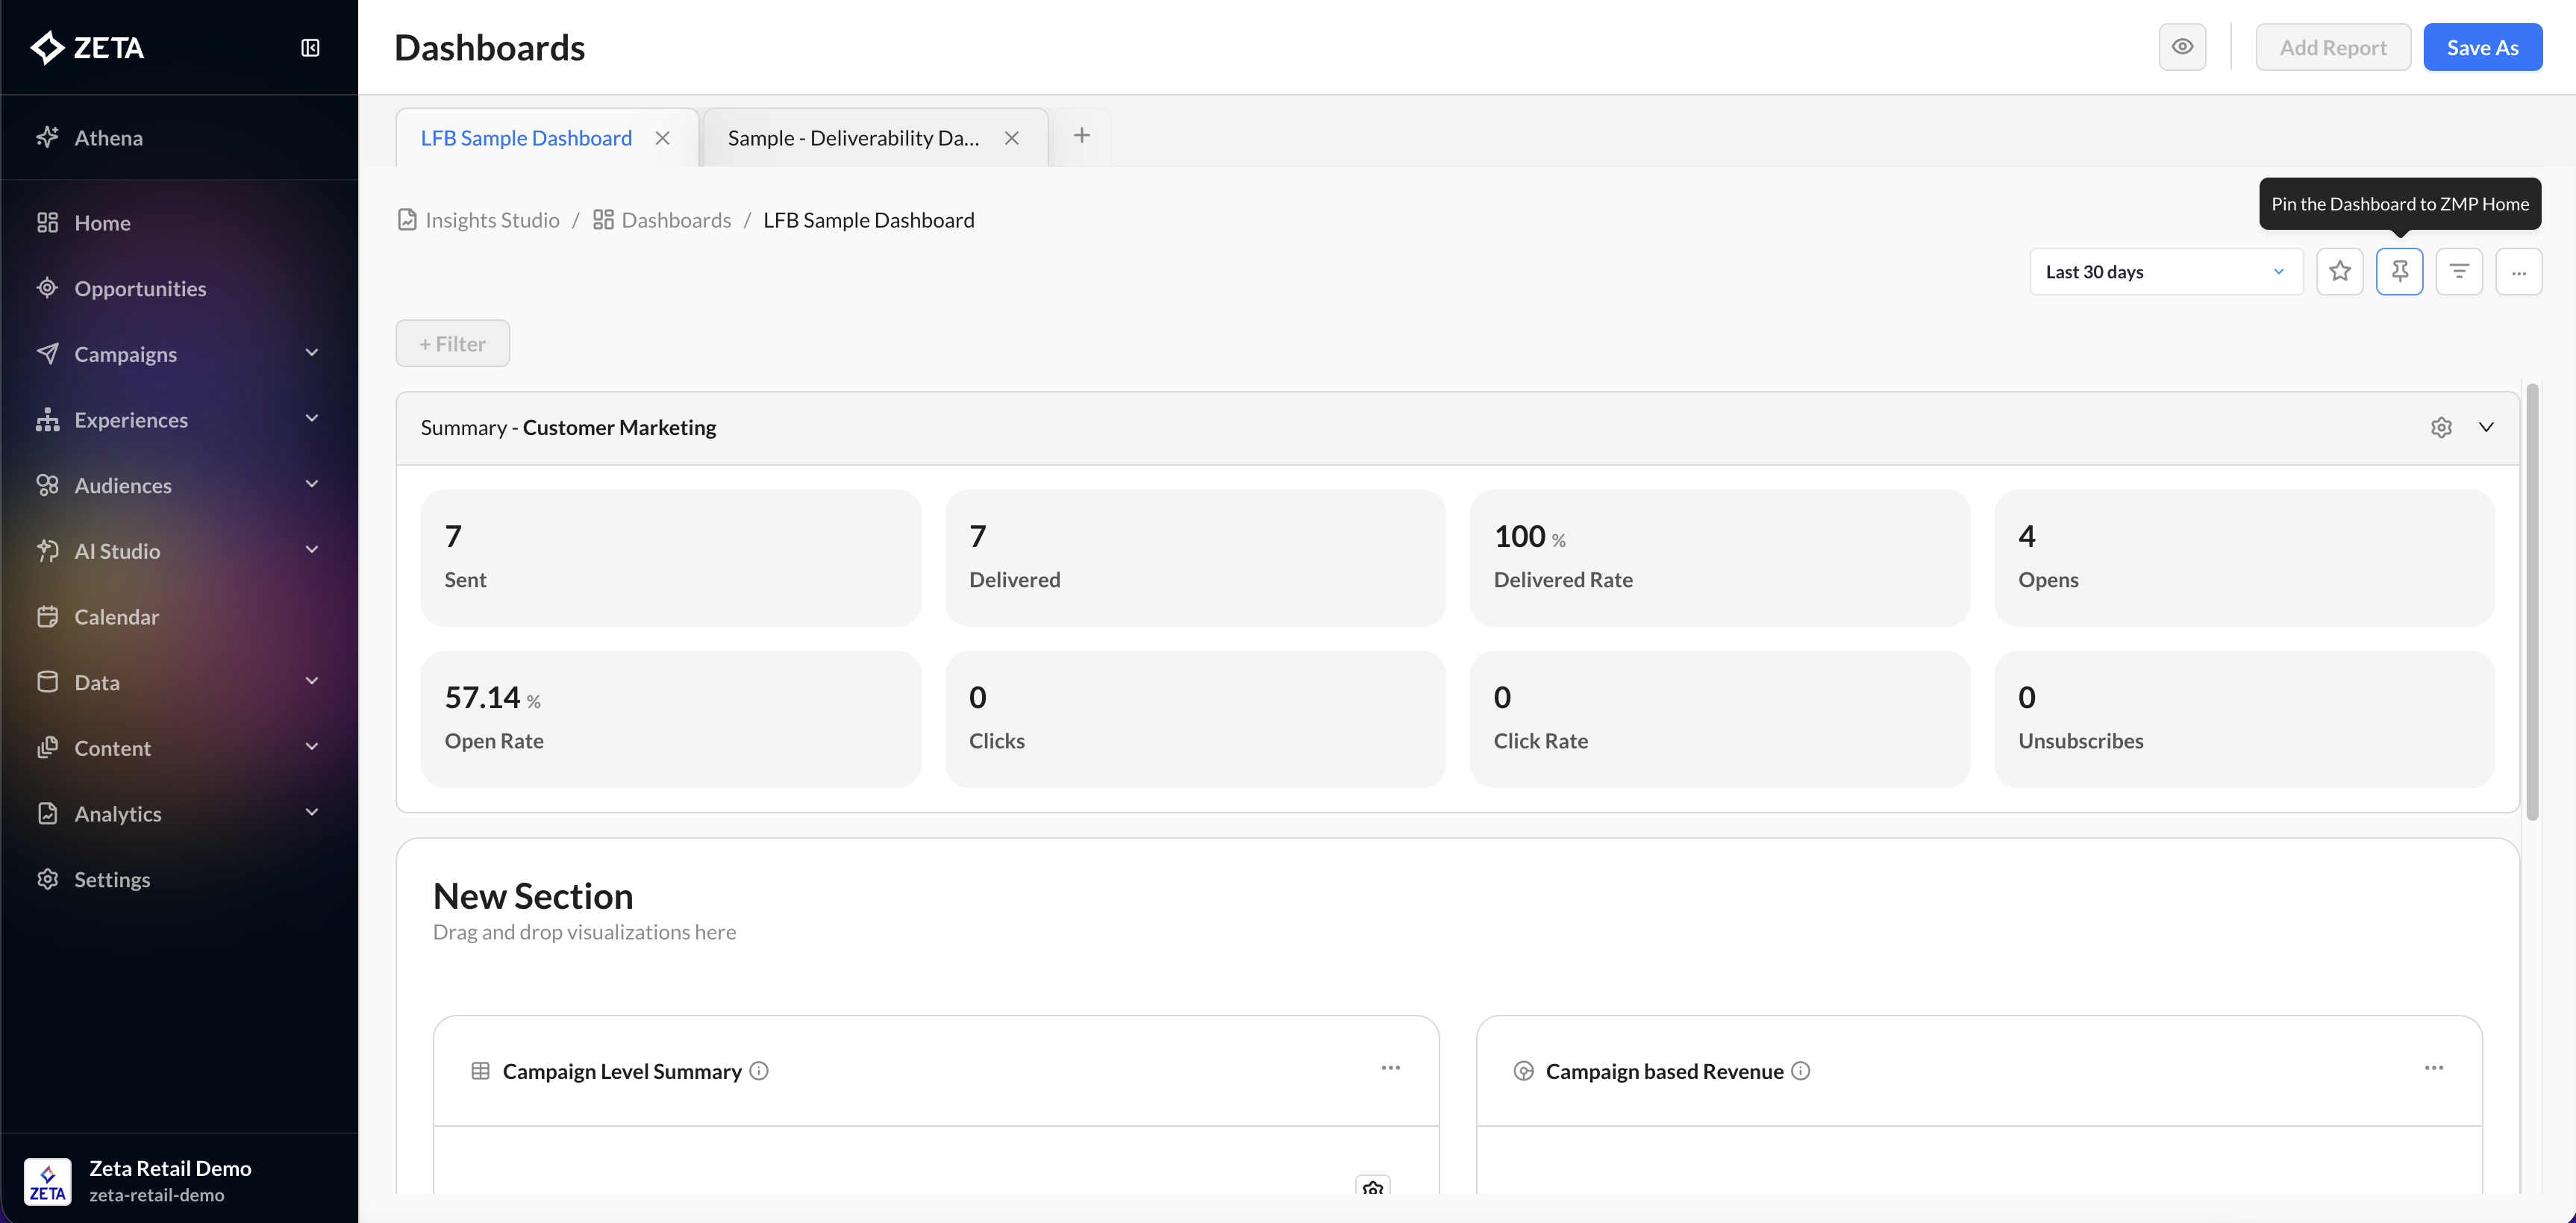Open dashboard more options ellipsis button
The width and height of the screenshot is (2576, 1223).
2518,271
